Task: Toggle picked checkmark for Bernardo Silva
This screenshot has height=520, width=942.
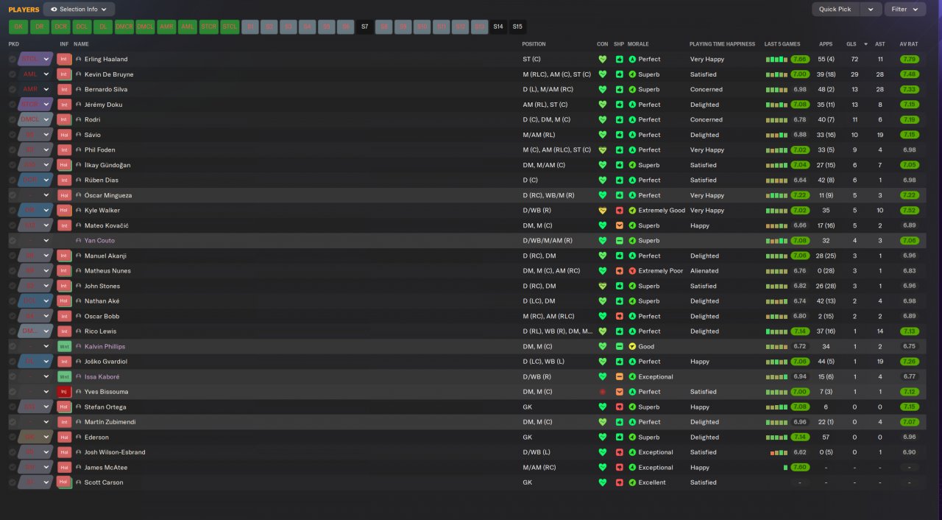Action: 13,89
